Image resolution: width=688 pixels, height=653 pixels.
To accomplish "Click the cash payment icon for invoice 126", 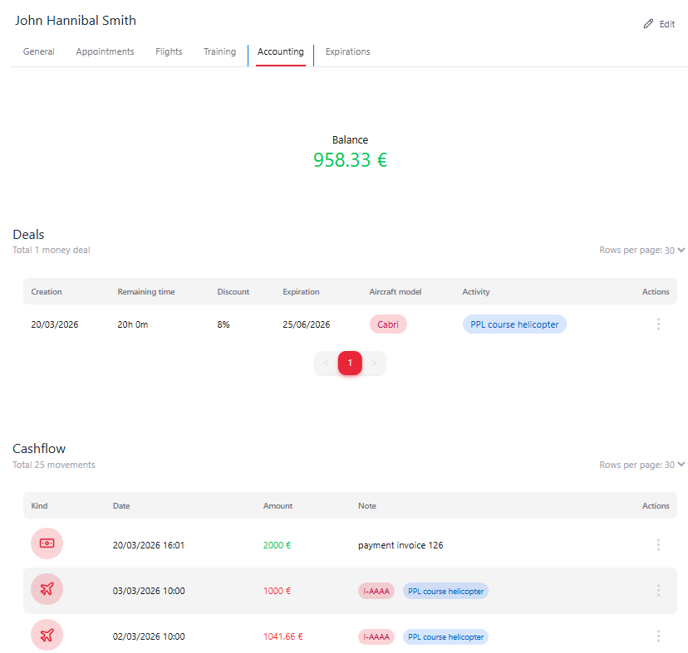I will (47, 543).
